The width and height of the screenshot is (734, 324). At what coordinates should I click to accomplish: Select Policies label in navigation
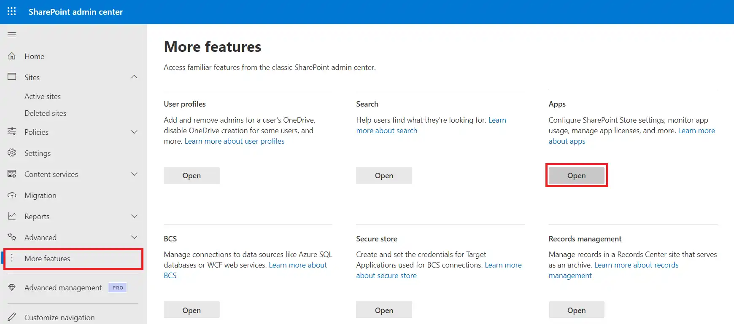[x=36, y=132]
